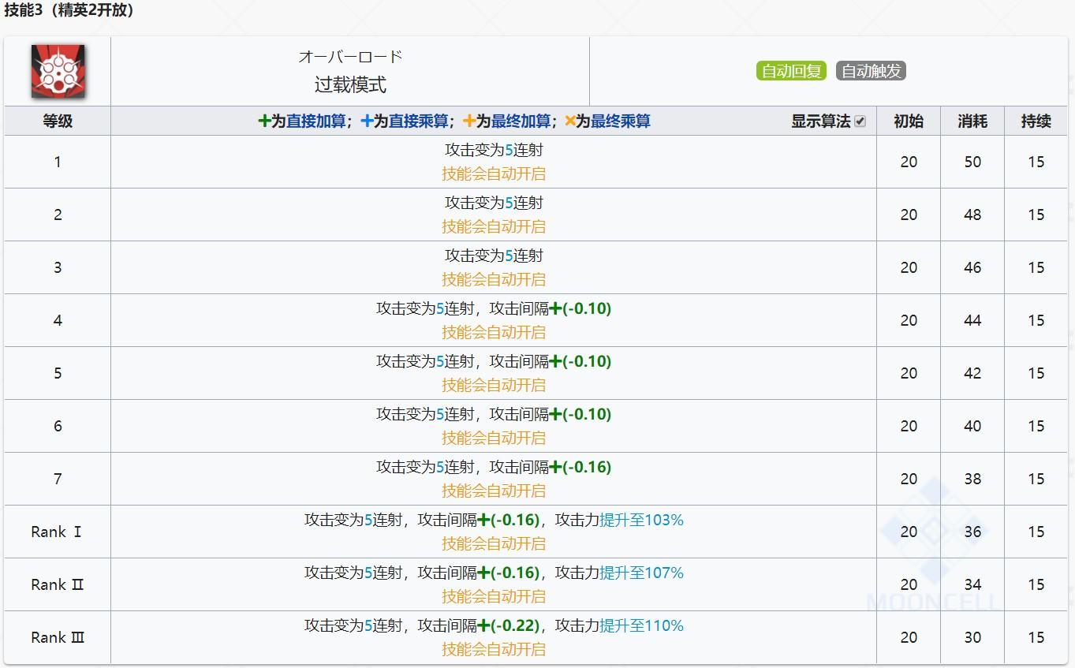Click the 消耗 column header
The width and height of the screenshot is (1075, 668).
pyautogui.click(x=972, y=121)
